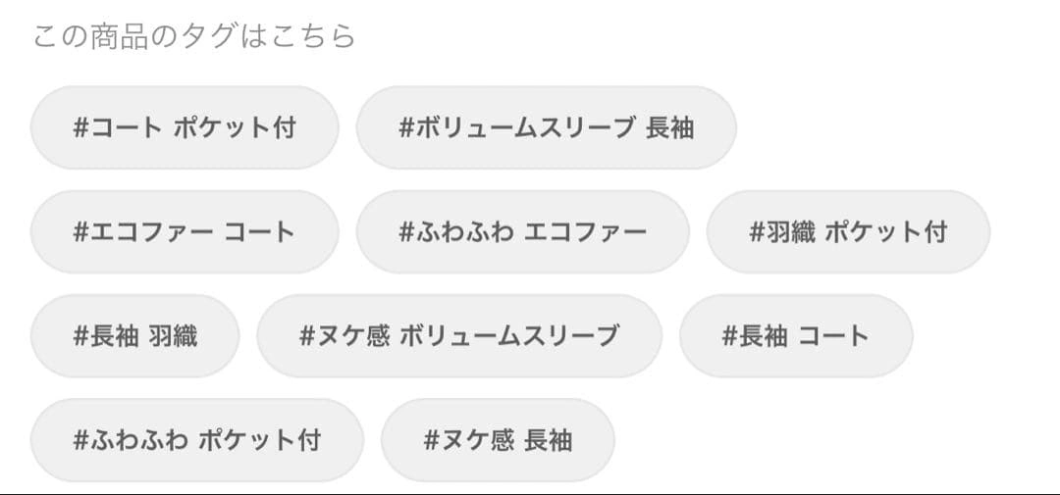Select the #ボリュームスリーブ 長袖 tag
The image size is (1060, 495).
click(546, 127)
